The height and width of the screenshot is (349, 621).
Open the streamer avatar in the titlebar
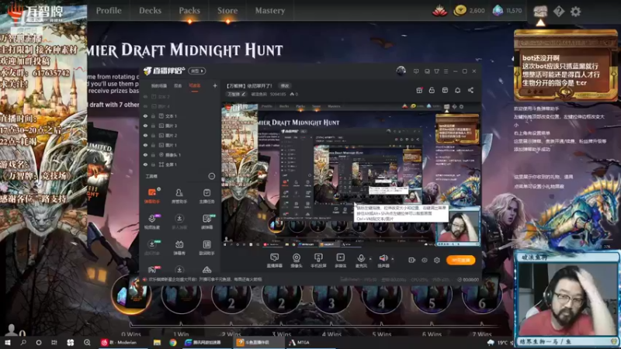(401, 71)
